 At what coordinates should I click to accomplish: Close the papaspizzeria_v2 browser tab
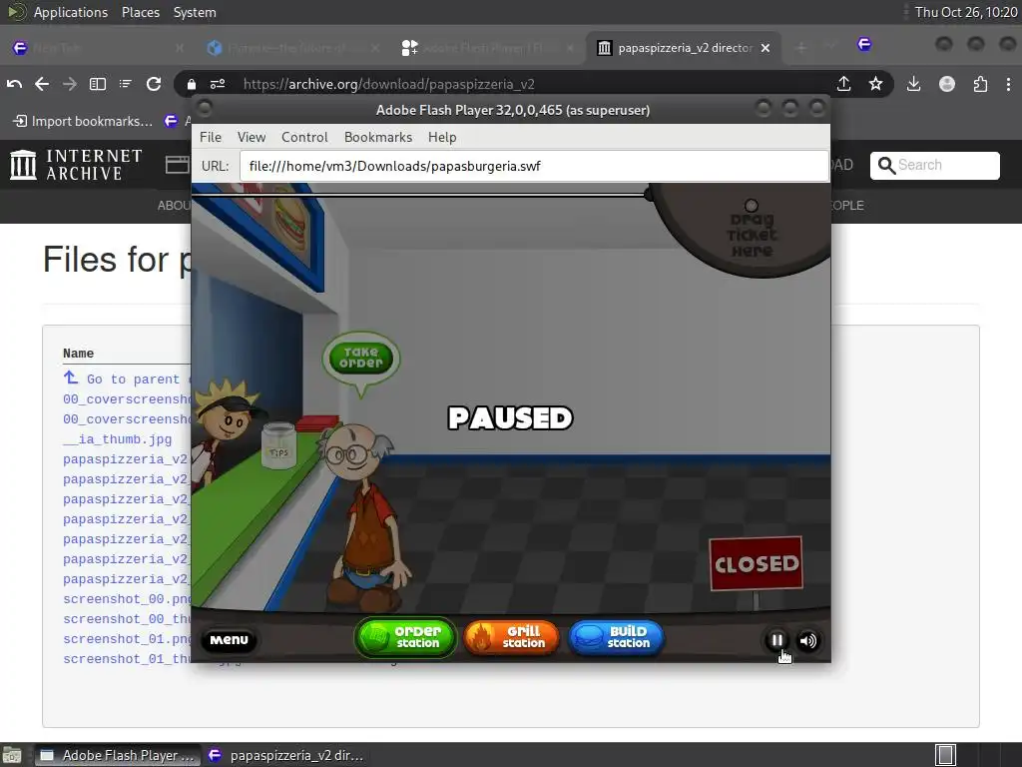pyautogui.click(x=766, y=48)
